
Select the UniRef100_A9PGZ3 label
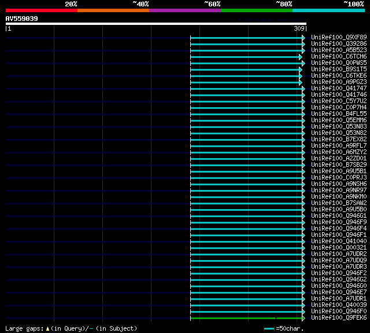[x=339, y=82]
